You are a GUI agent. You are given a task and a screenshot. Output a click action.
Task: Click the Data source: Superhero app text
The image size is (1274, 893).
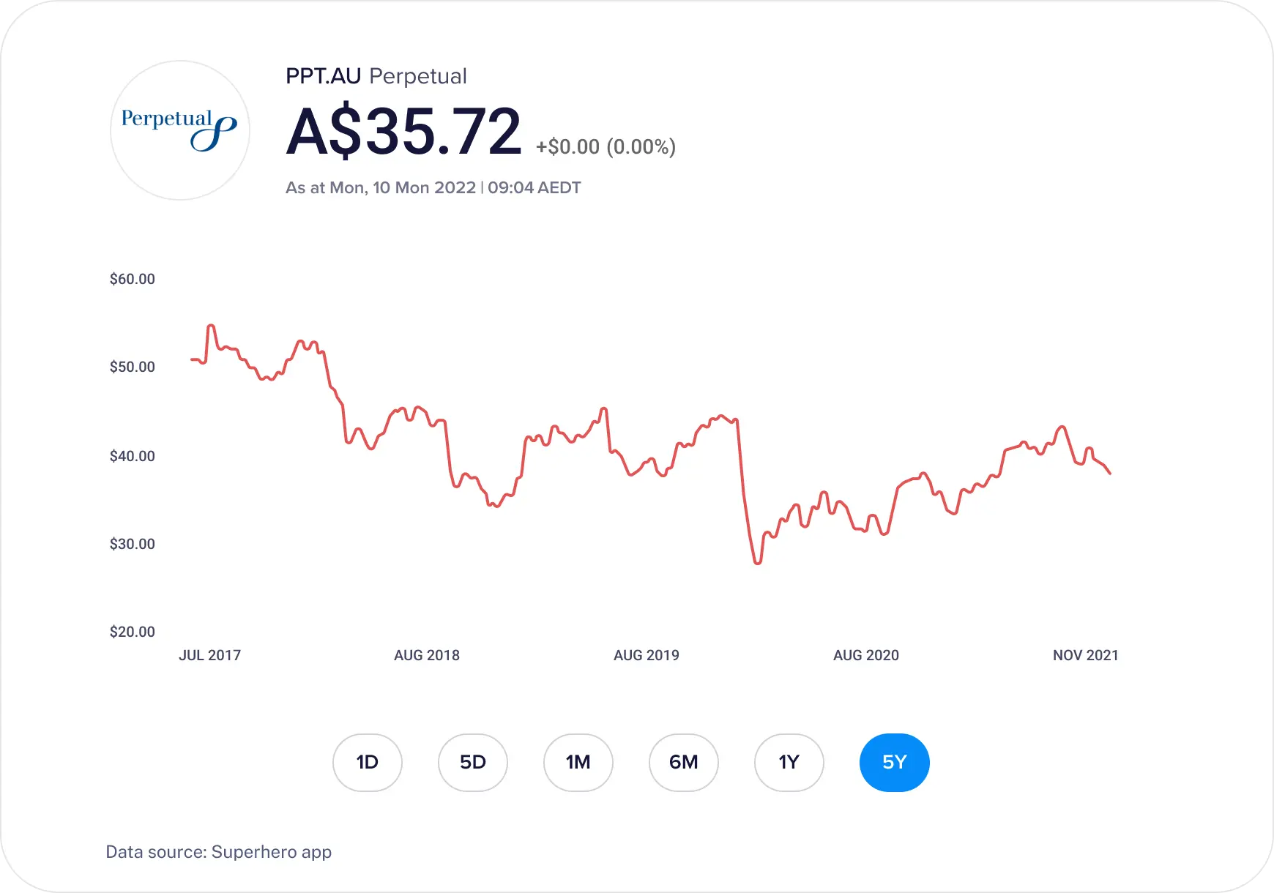click(x=219, y=852)
